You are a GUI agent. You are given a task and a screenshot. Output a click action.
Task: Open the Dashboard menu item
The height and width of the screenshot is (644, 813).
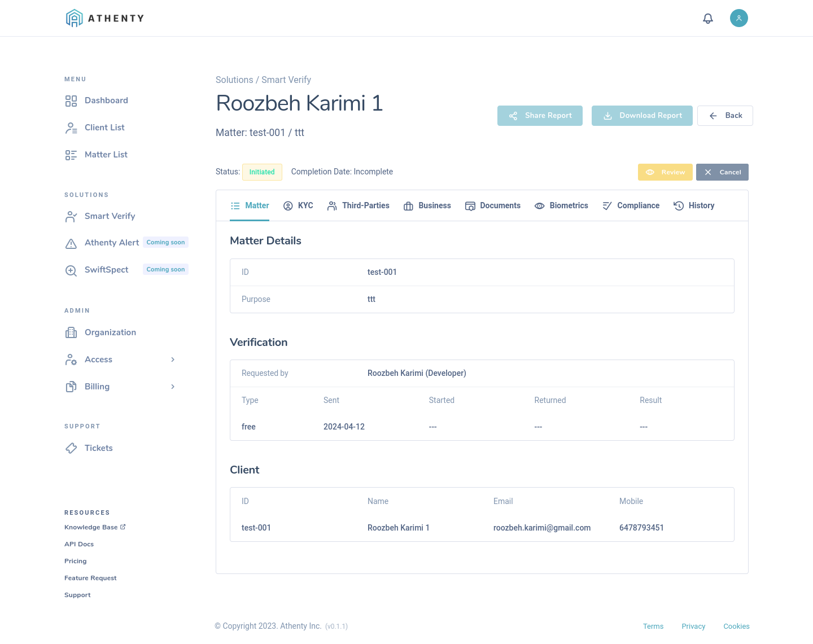(106, 100)
